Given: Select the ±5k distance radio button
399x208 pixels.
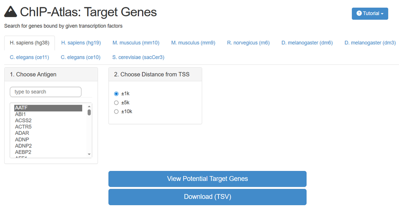Looking at the screenshot, I should (116, 102).
